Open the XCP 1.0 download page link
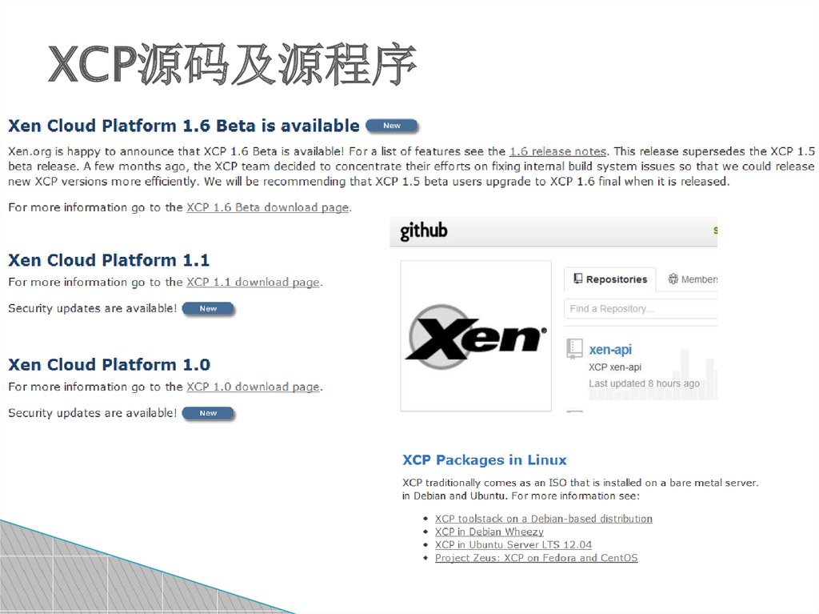Viewport: 819px width, 614px height. tap(253, 387)
